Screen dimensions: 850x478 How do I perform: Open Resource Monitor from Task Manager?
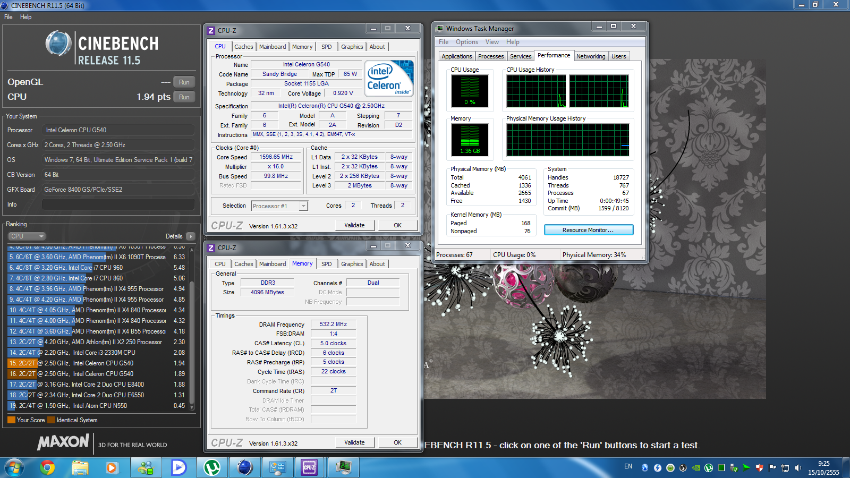click(588, 230)
